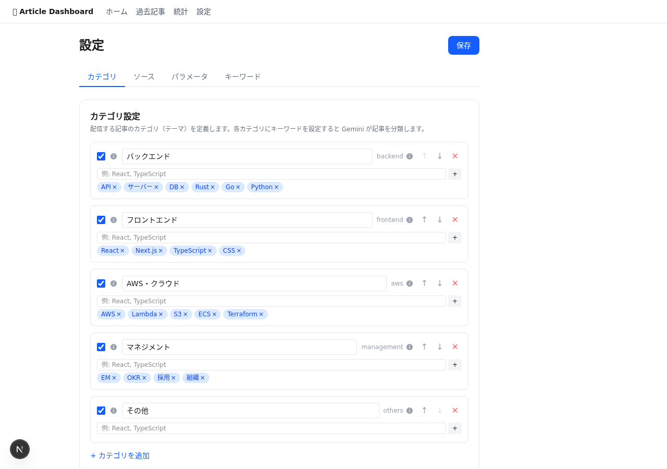Move AWS・クラウド category down
Screen dimensions: 667x469
pos(440,283)
